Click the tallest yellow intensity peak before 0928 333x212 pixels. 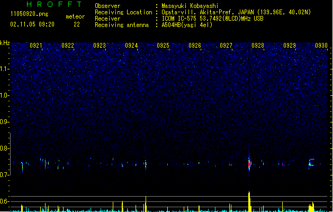(249, 201)
